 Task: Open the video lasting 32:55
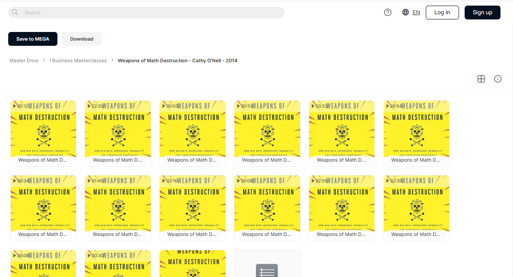(342, 208)
